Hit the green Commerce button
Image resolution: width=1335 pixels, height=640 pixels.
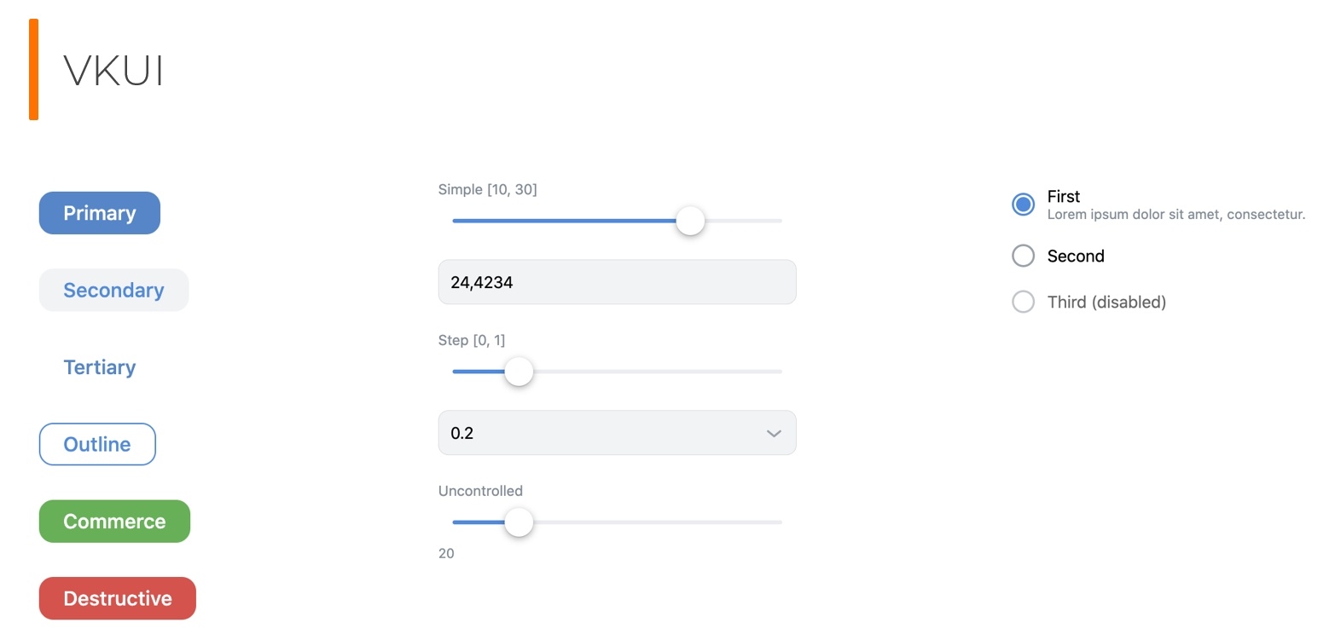[x=114, y=522]
